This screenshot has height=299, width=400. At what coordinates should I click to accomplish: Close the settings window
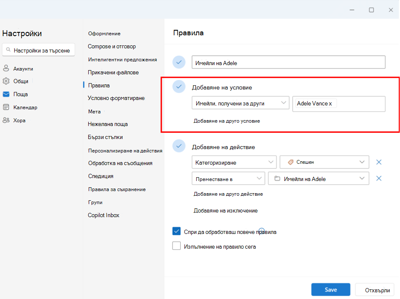[x=391, y=10]
